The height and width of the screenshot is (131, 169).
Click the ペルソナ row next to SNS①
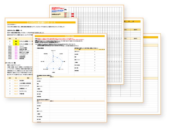click(x=22, y=46)
